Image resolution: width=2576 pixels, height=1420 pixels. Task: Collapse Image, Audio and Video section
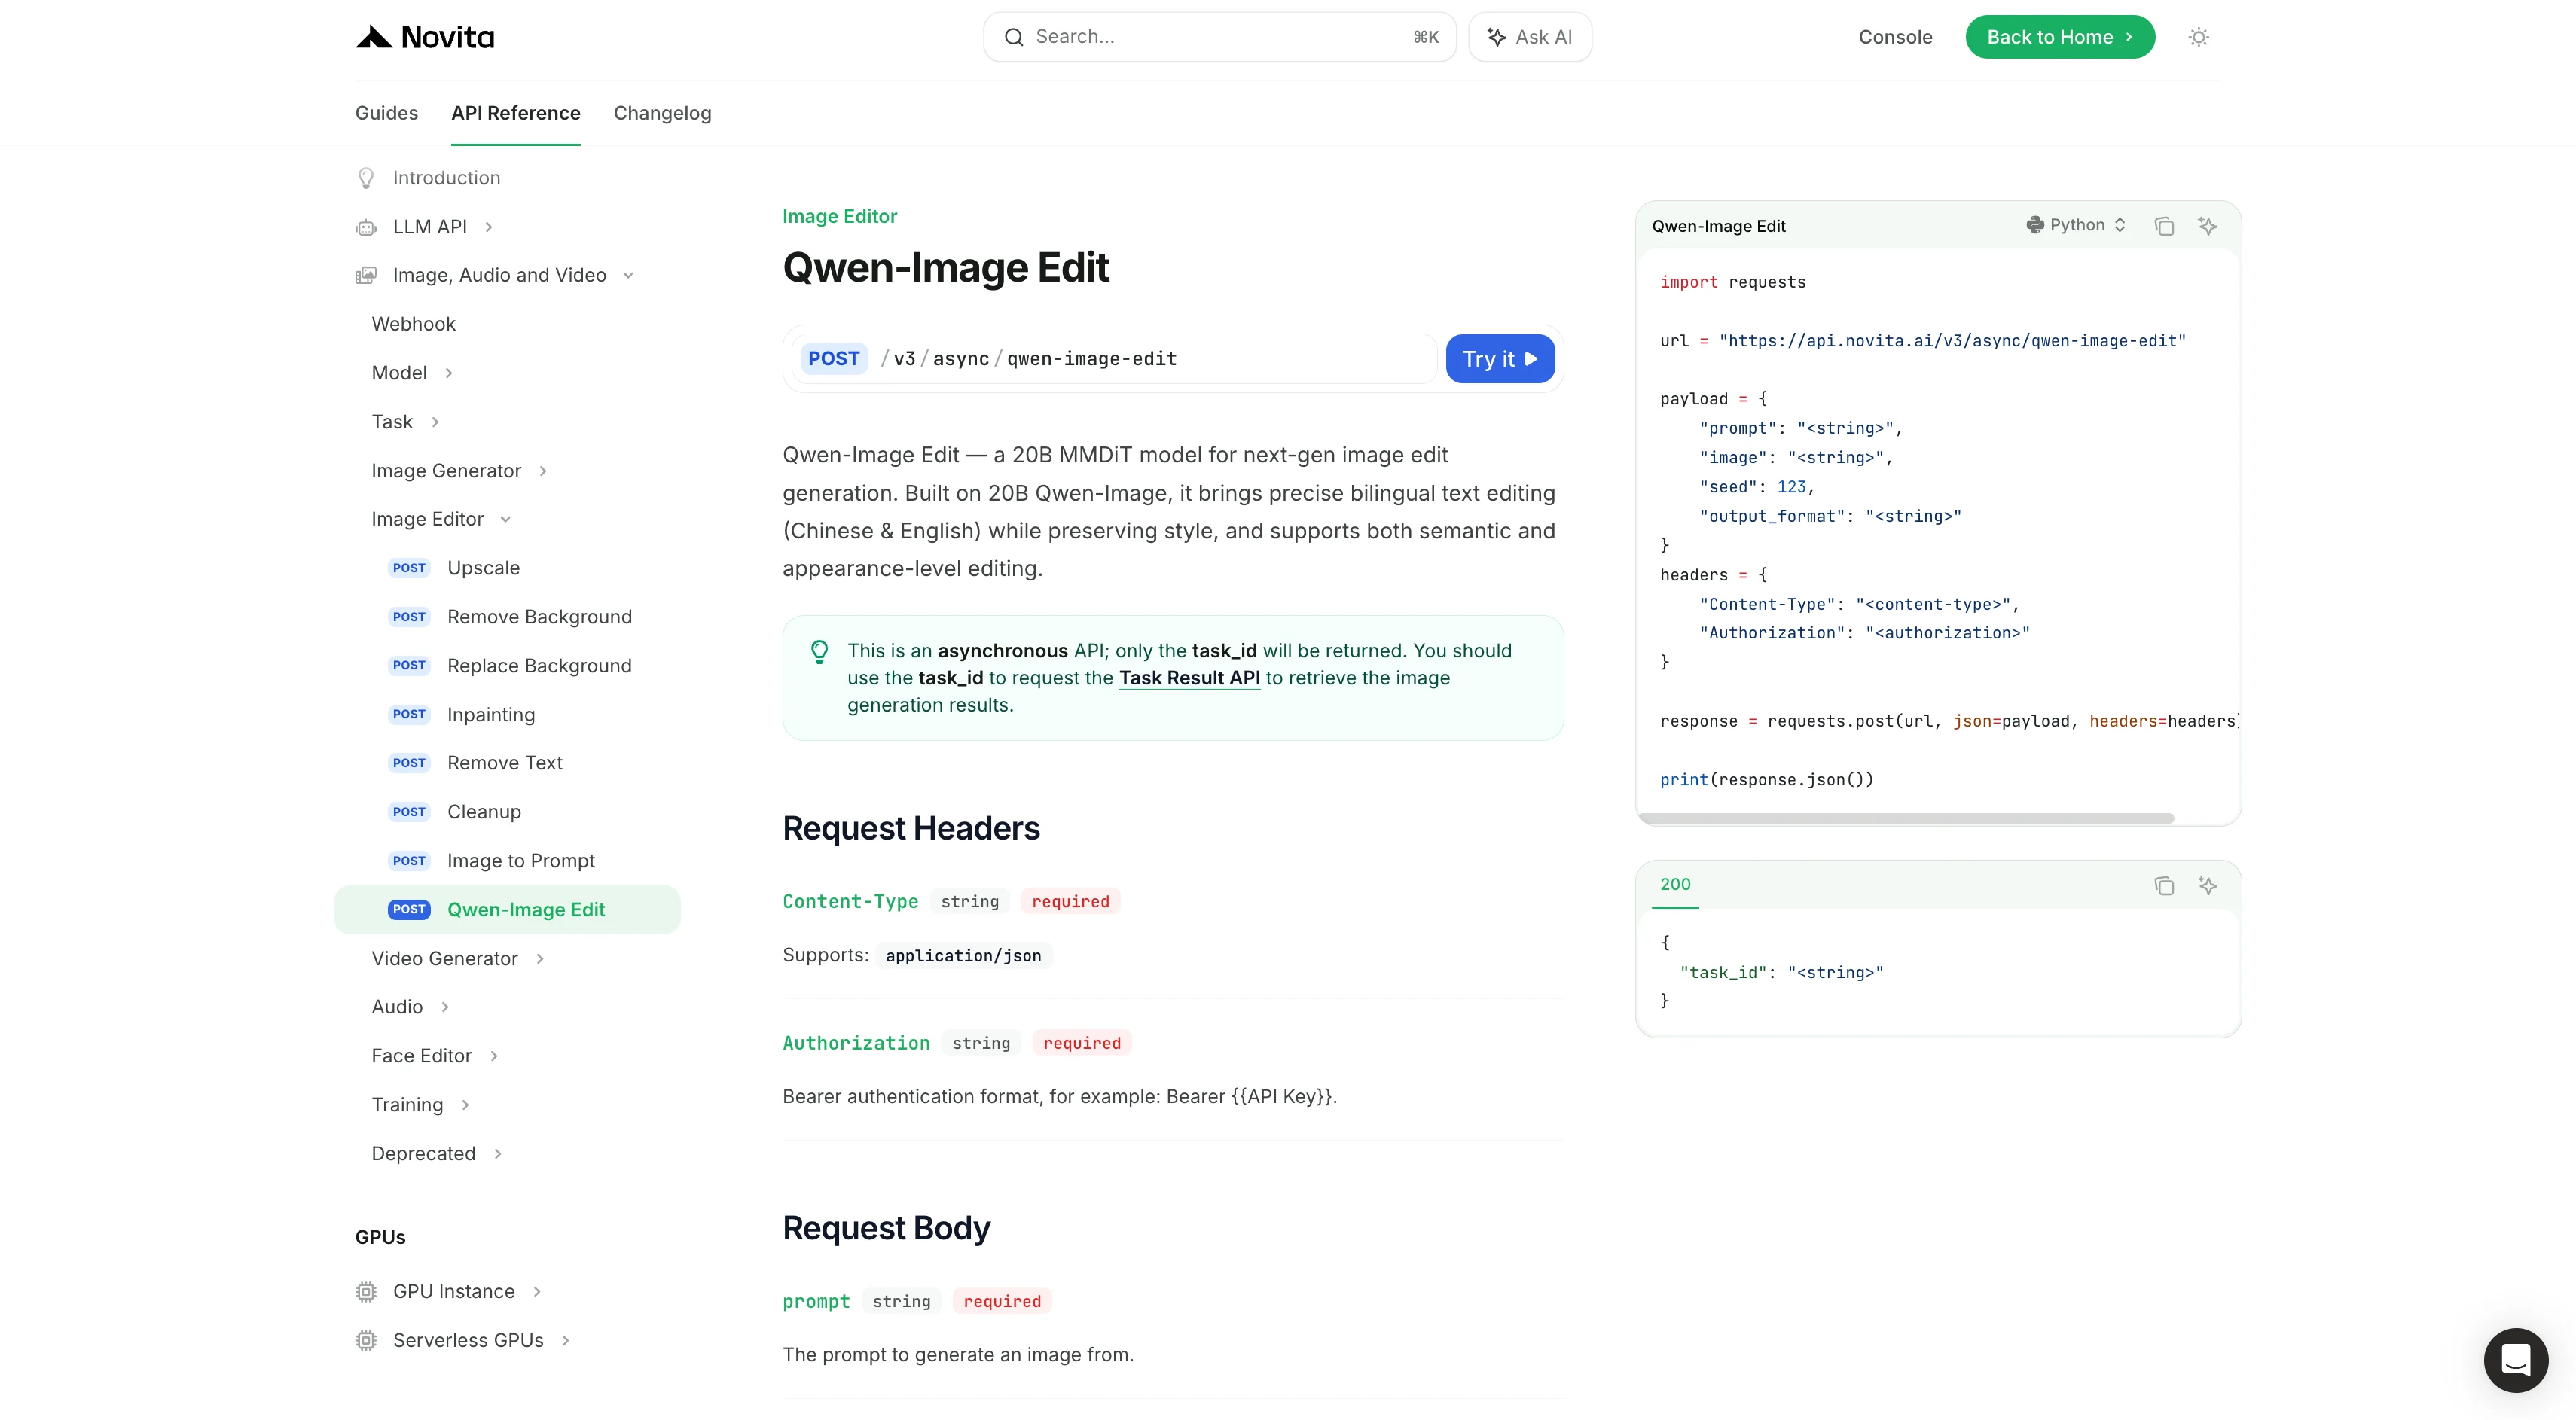628,275
